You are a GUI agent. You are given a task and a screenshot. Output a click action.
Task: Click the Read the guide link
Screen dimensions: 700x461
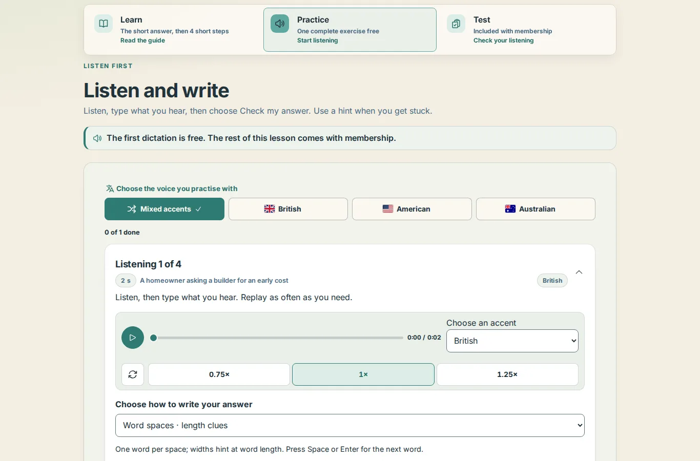(142, 40)
